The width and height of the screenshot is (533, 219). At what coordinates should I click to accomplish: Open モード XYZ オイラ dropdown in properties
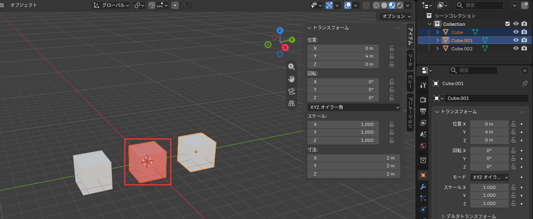pos(490,177)
